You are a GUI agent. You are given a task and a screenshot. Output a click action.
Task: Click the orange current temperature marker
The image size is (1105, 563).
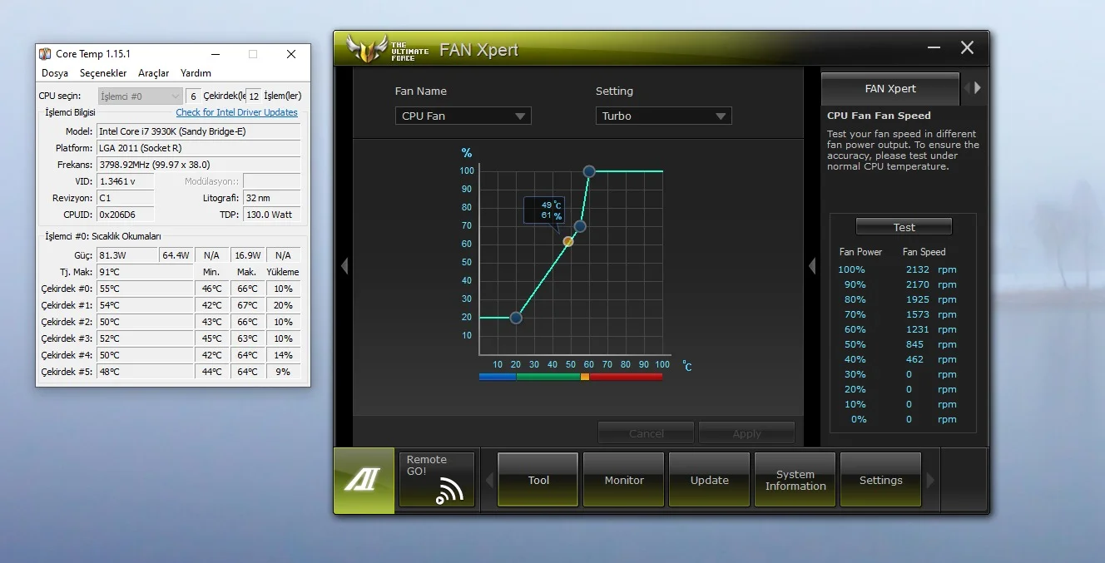(x=568, y=241)
